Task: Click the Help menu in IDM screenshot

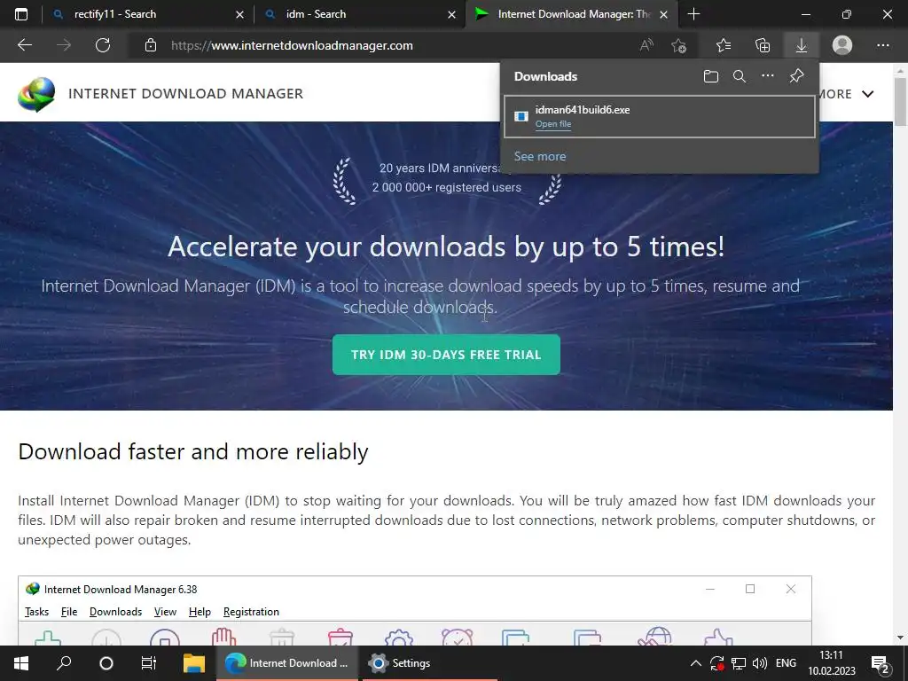Action: [200, 612]
